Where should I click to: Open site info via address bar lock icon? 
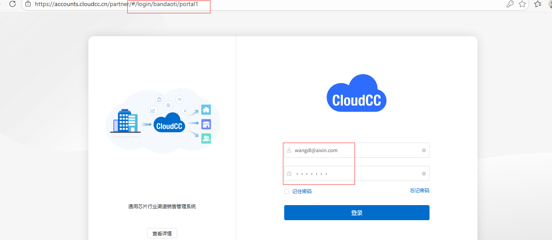28,4
